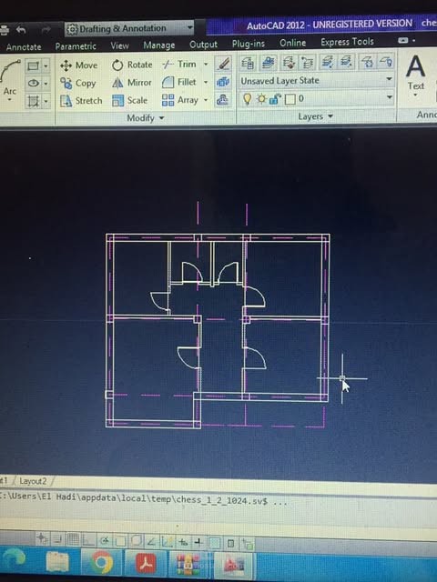
Task: Toggle Lineweight display in status bar
Action: point(198,543)
